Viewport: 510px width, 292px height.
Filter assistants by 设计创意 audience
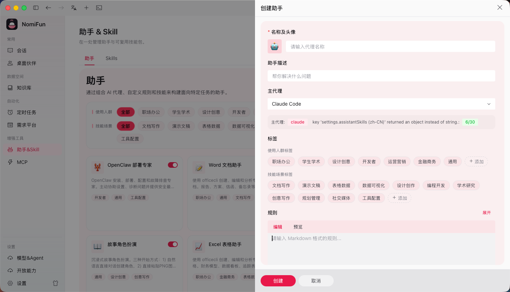click(211, 112)
